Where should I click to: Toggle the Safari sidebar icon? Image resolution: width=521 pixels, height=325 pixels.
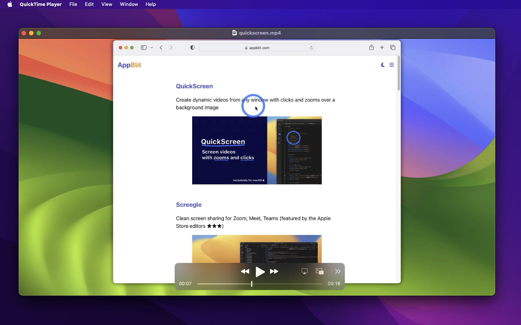(x=144, y=48)
